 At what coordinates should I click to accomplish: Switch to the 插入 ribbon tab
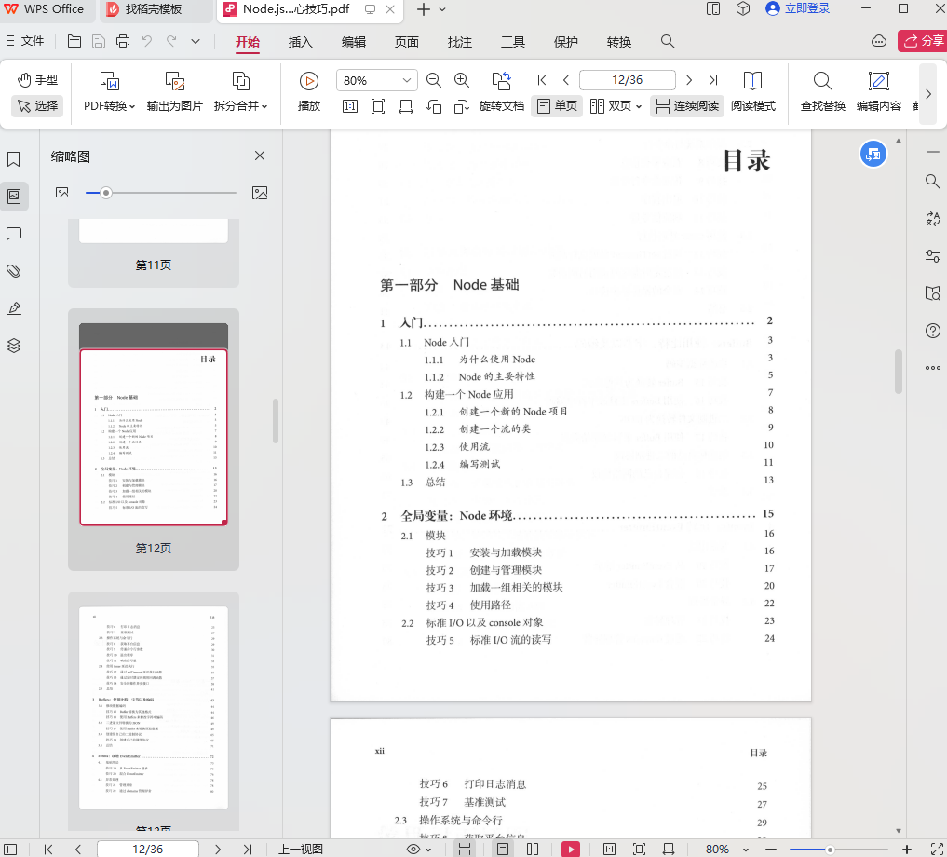pyautogui.click(x=301, y=42)
